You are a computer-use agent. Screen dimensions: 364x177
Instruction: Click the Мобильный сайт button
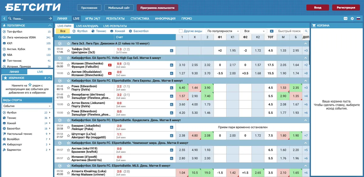(x=119, y=8)
